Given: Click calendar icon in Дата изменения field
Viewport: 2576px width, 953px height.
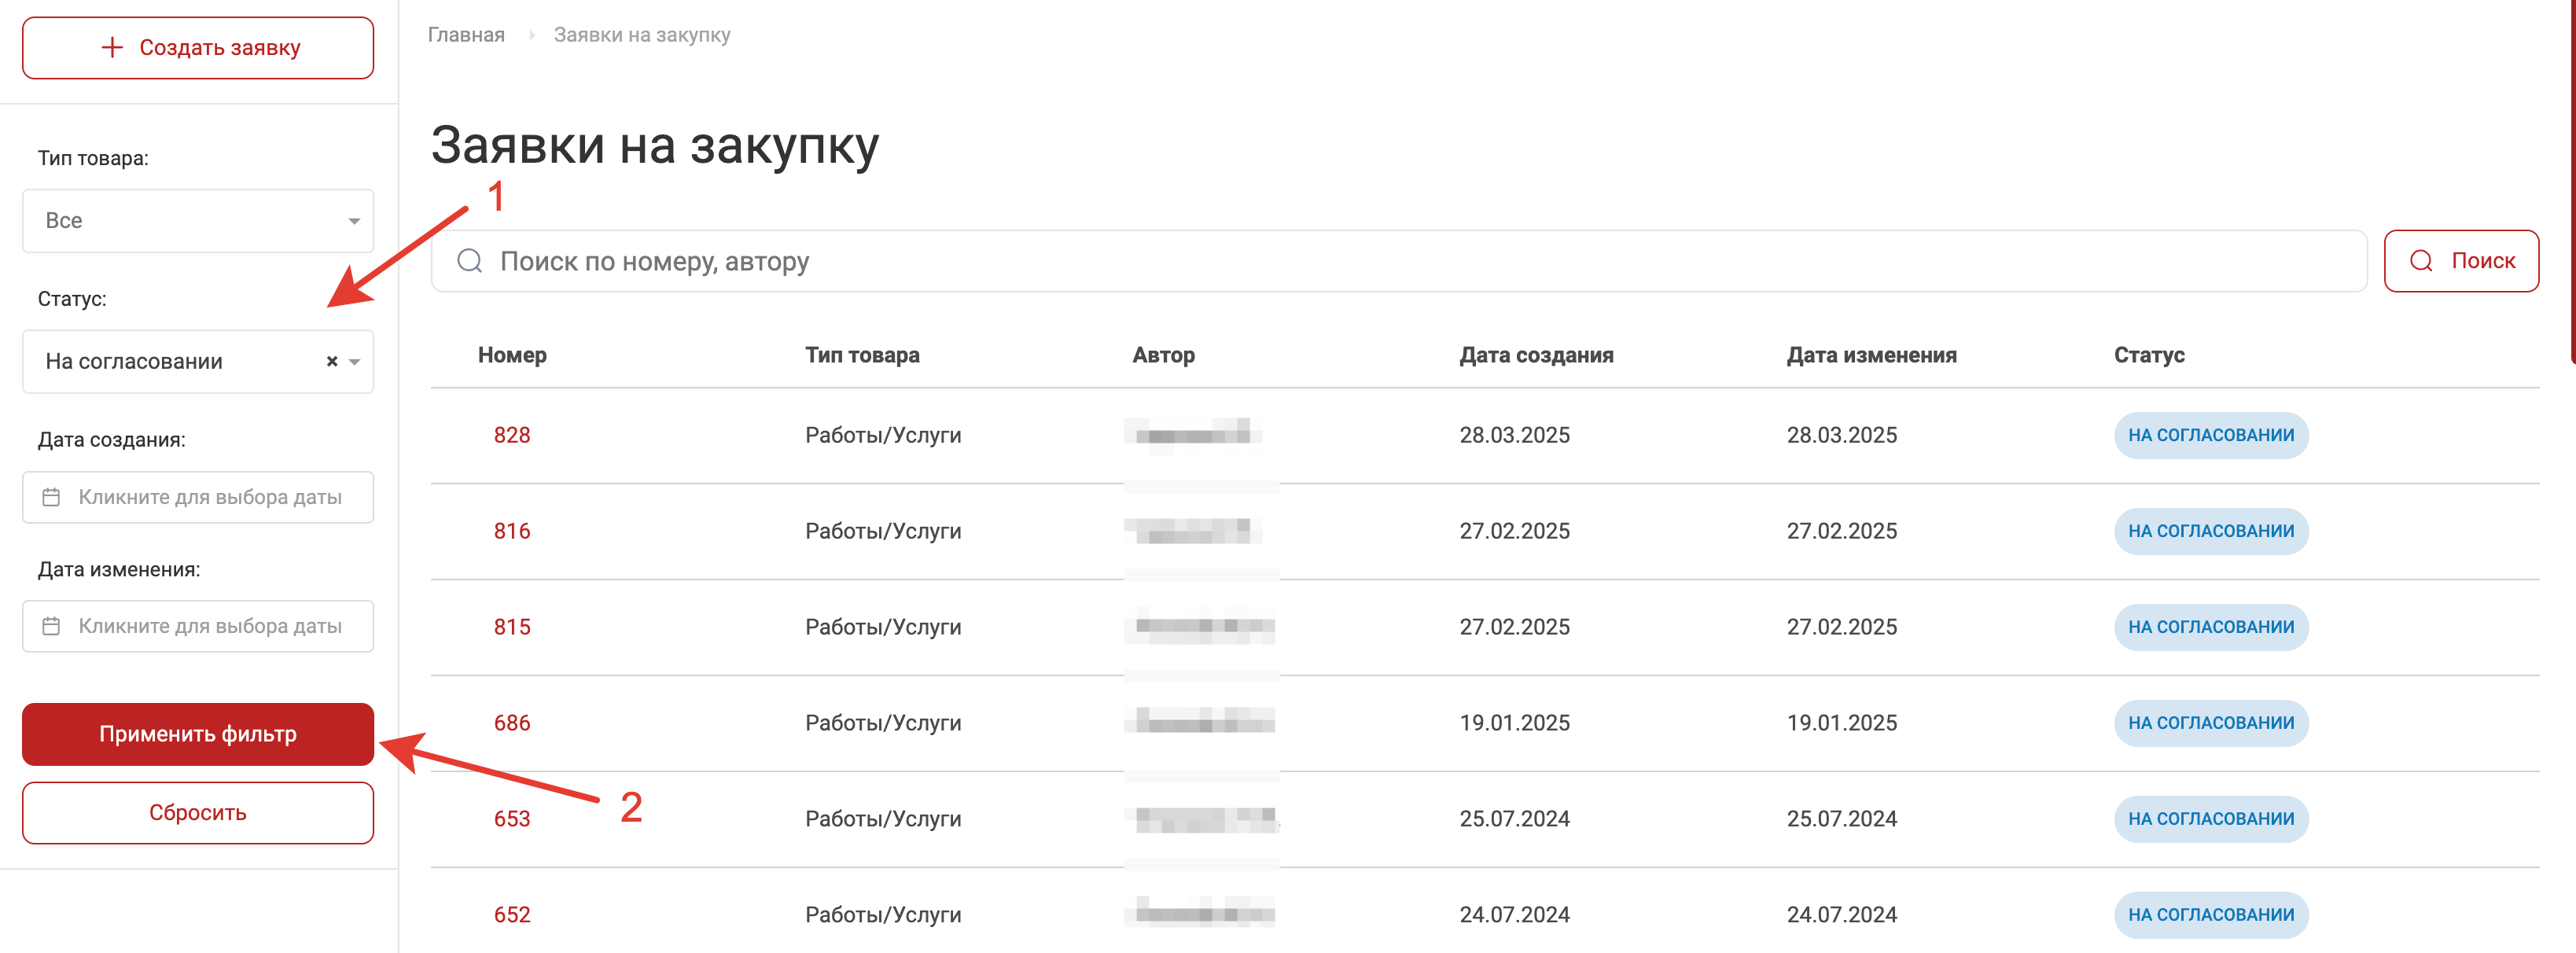Looking at the screenshot, I should point(51,626).
